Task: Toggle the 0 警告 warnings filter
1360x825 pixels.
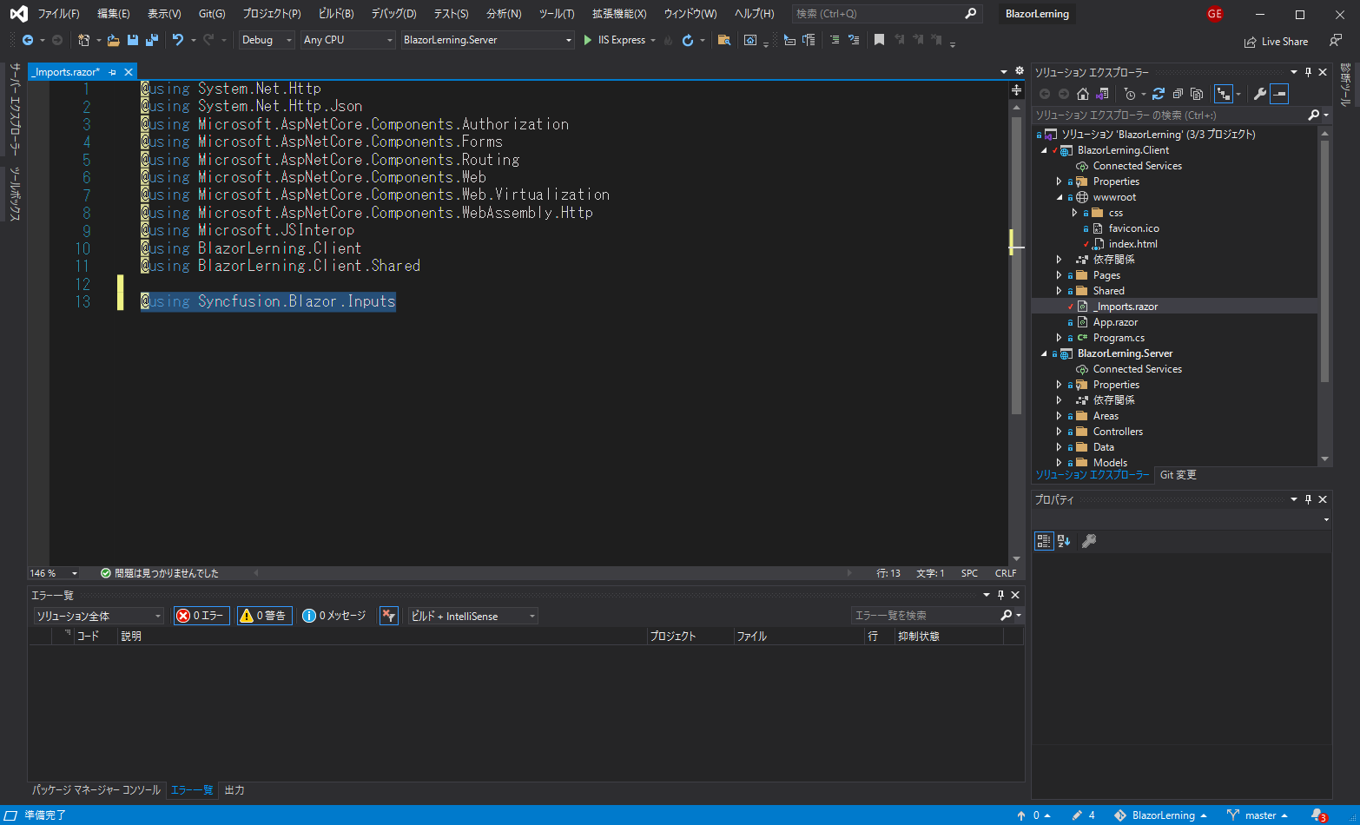Action: 265,616
